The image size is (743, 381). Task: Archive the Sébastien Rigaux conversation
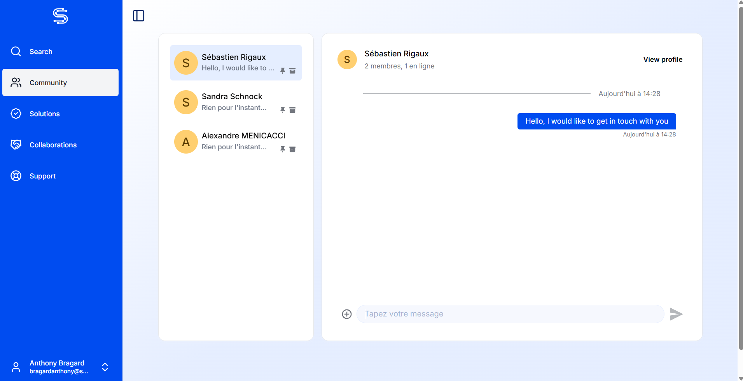coord(292,71)
